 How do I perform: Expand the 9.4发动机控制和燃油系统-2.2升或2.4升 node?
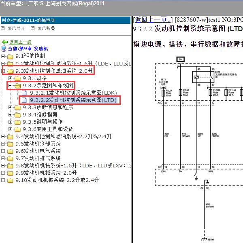coord(3,136)
